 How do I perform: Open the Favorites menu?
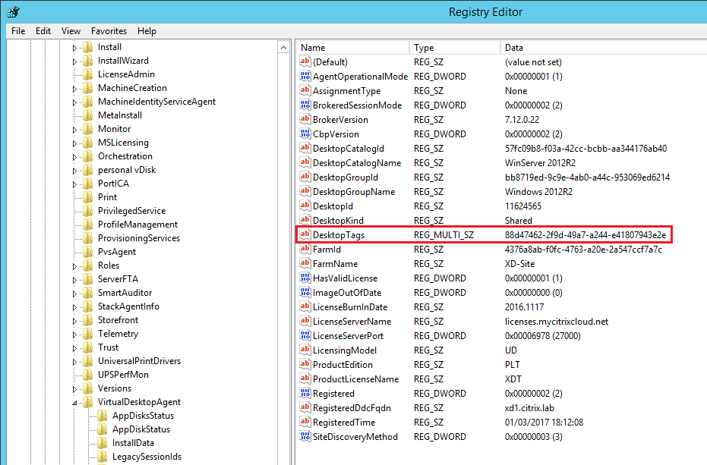coord(109,31)
